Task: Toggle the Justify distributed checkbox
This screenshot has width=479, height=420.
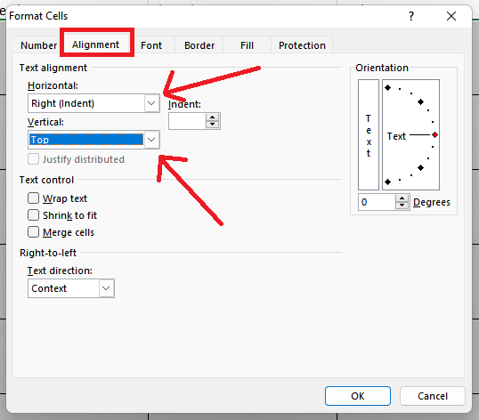Action: (33, 159)
